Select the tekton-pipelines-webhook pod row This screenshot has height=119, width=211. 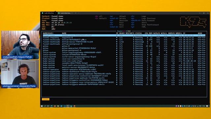point(124,78)
